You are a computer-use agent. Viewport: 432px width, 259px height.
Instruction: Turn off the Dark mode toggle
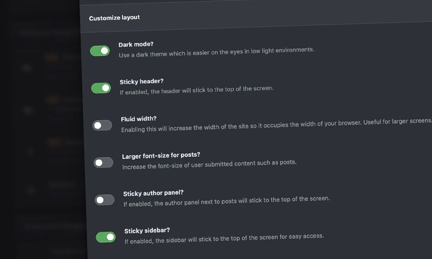pos(100,51)
